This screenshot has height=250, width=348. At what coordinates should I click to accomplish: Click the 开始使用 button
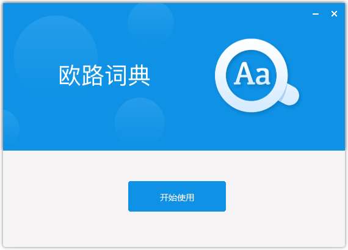tap(177, 196)
